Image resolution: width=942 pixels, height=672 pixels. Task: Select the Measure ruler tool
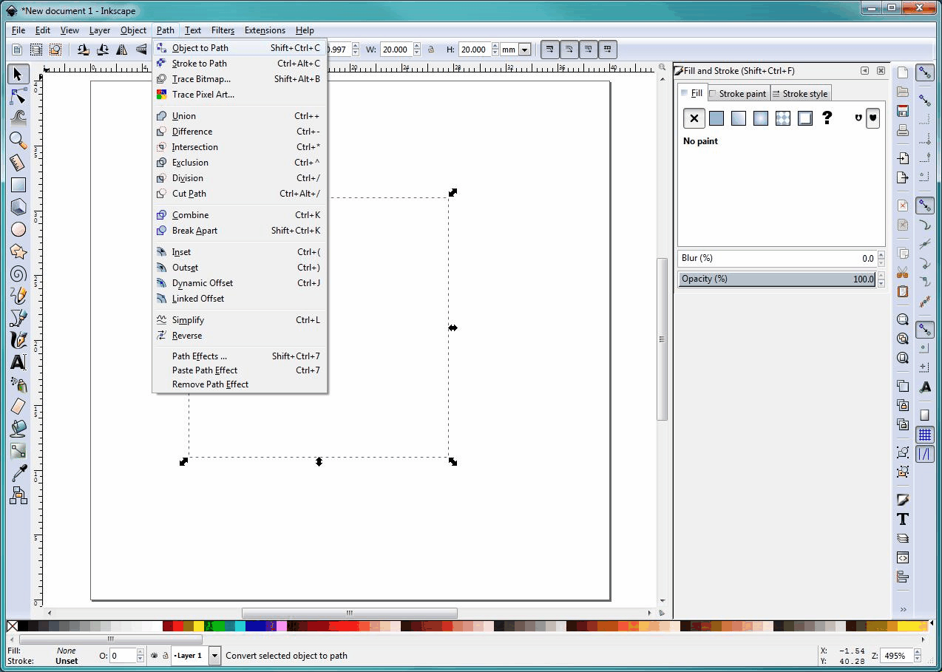pos(18,163)
